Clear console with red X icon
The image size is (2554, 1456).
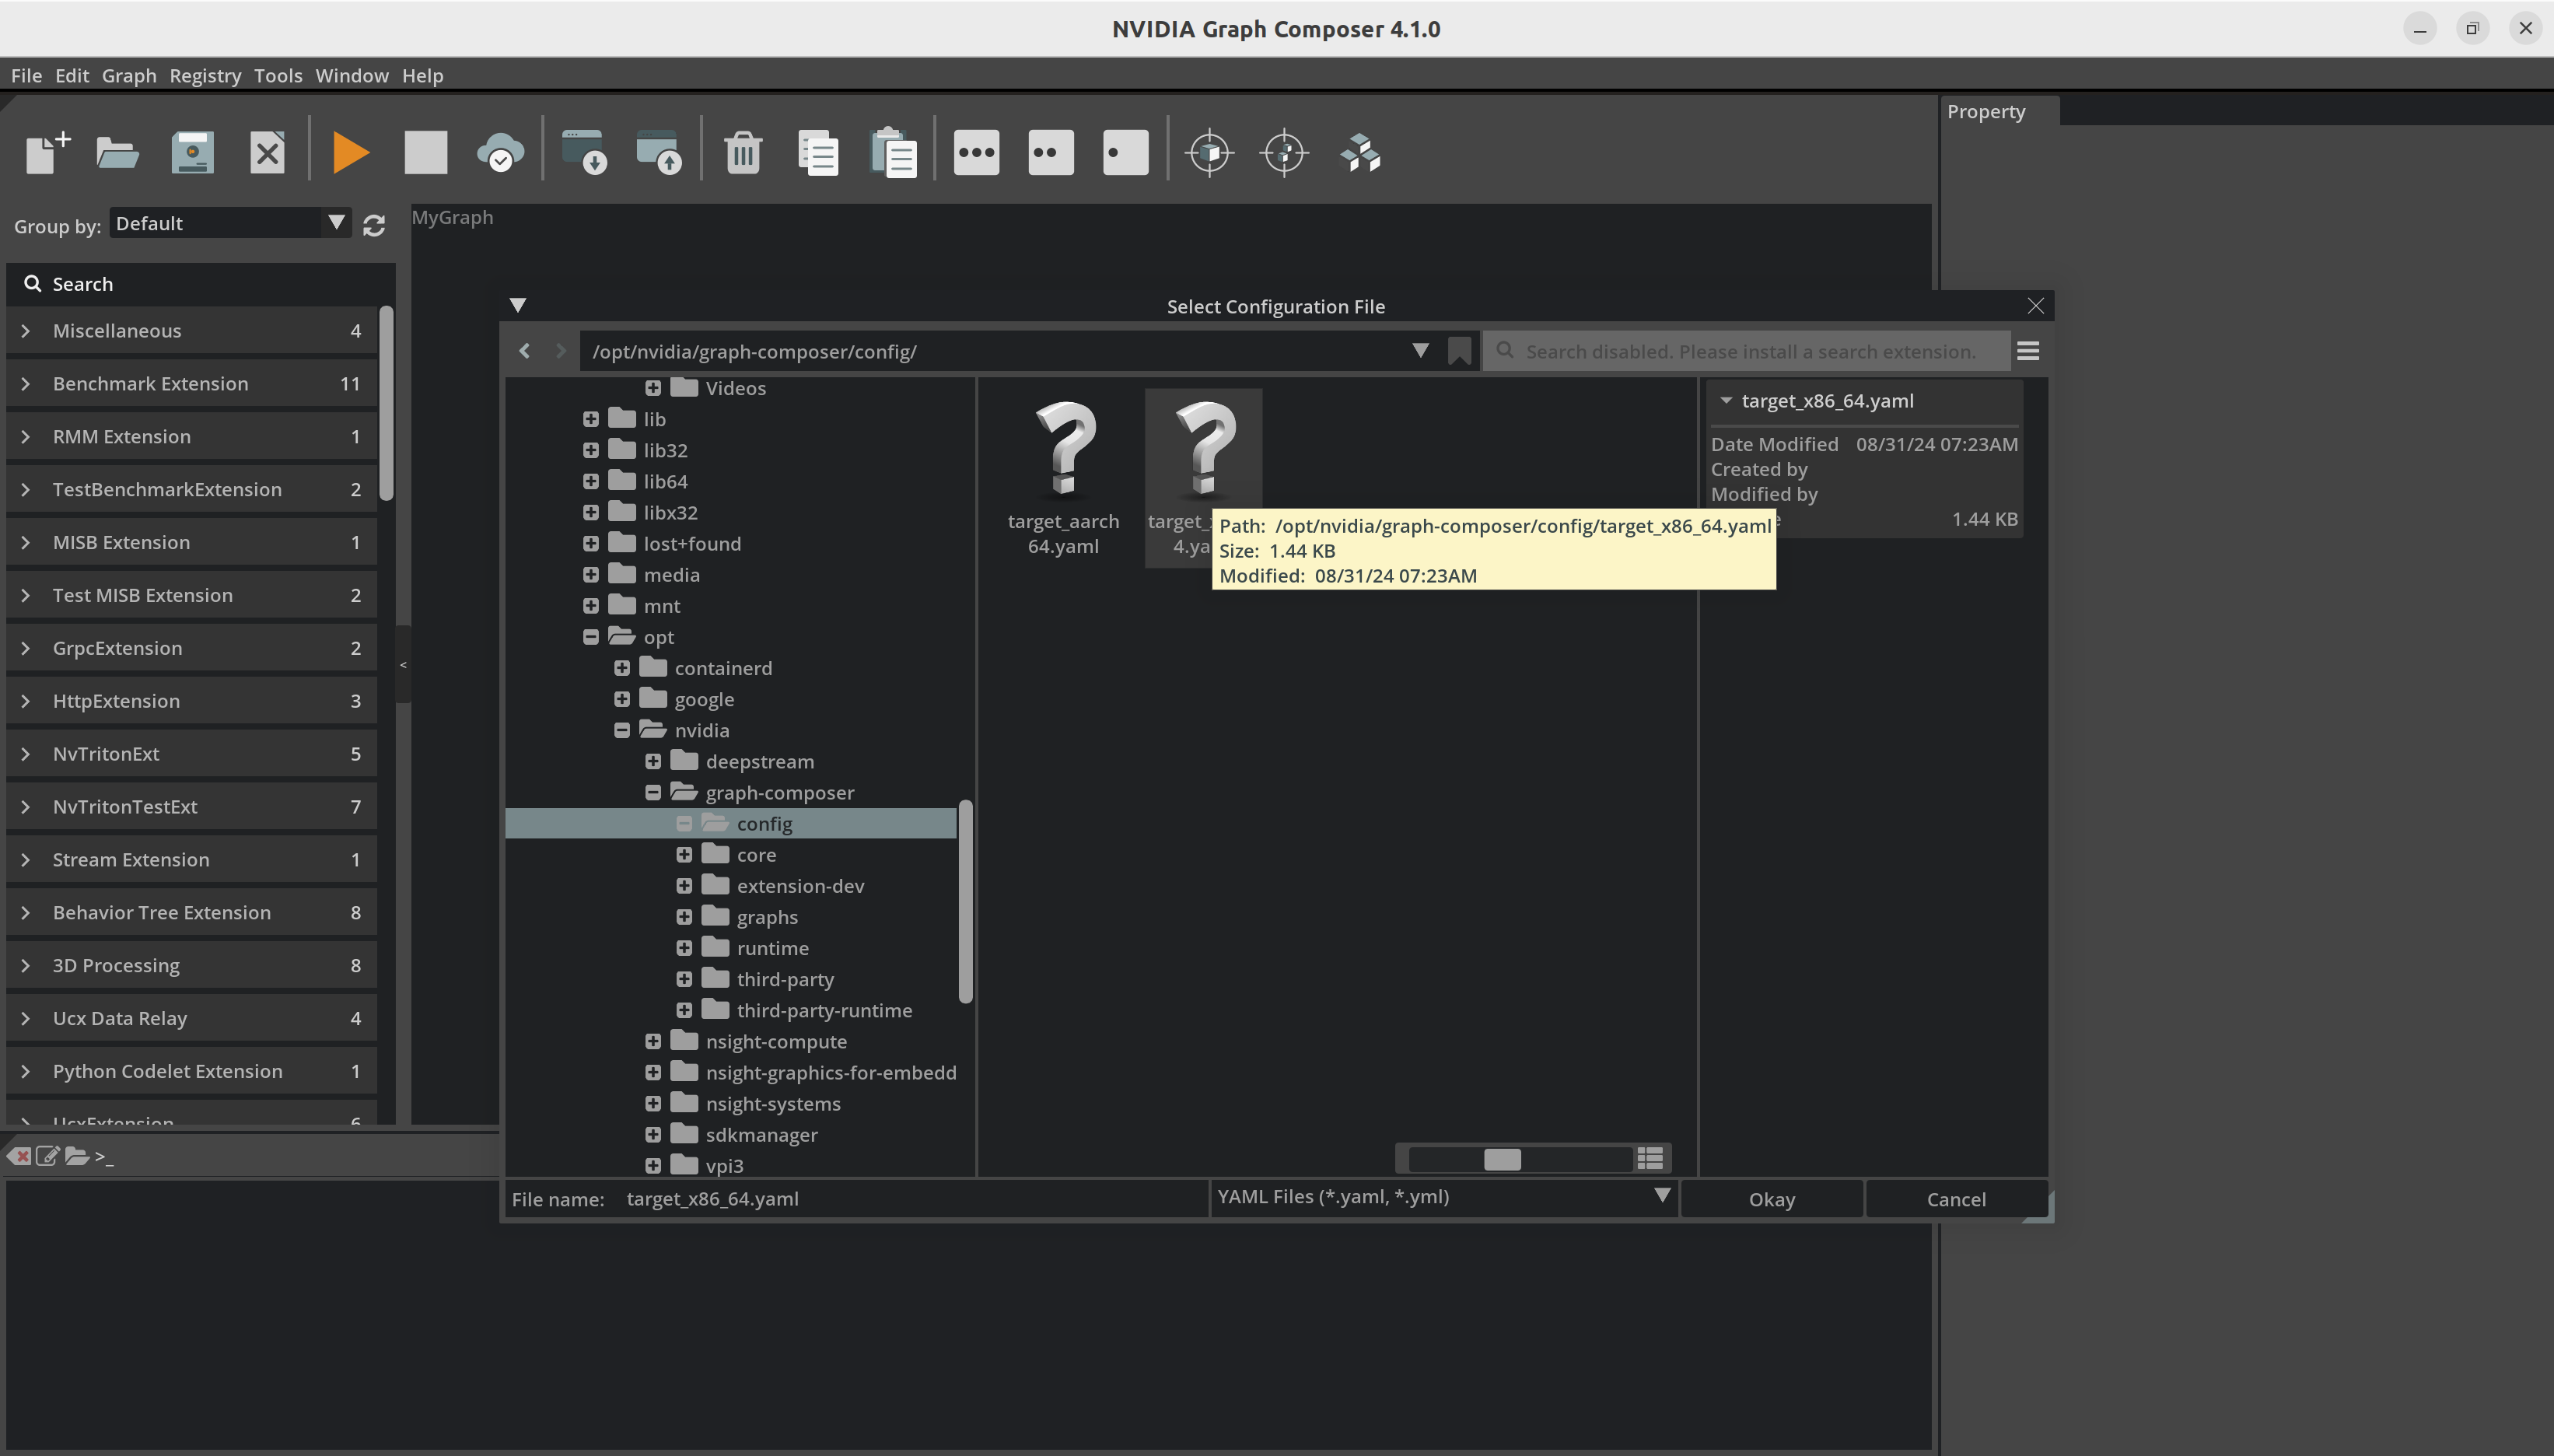(x=18, y=1156)
